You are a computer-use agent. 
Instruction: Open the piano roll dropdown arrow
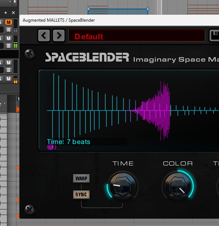coord(5,104)
